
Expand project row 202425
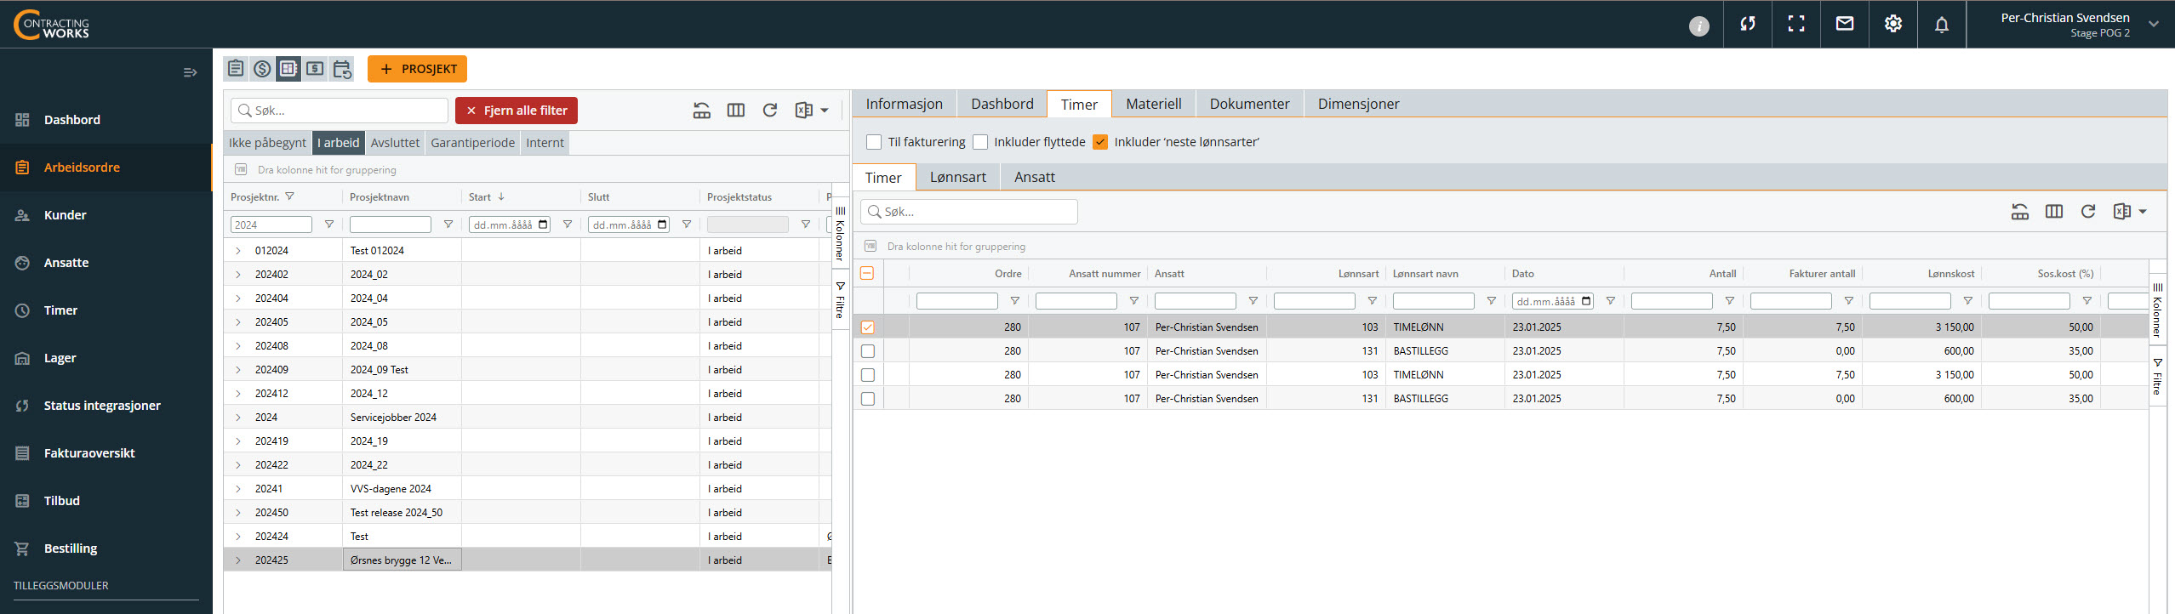[238, 560]
